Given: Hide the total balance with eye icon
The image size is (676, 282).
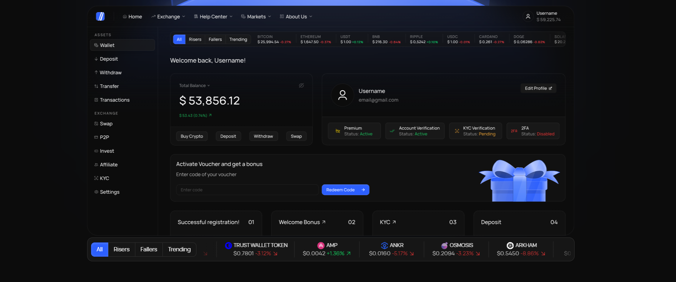Looking at the screenshot, I should 301,86.
